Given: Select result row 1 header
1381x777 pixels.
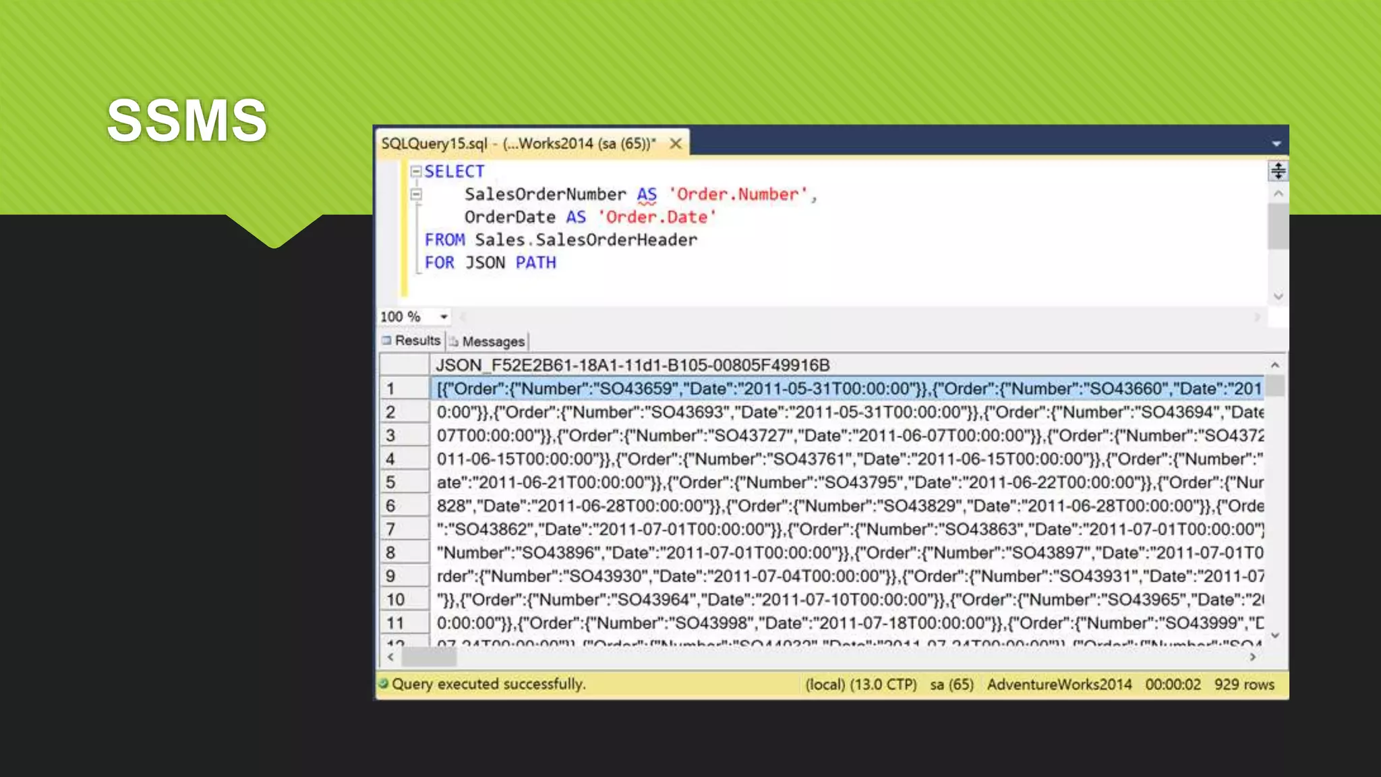Looking at the screenshot, I should pyautogui.click(x=404, y=388).
